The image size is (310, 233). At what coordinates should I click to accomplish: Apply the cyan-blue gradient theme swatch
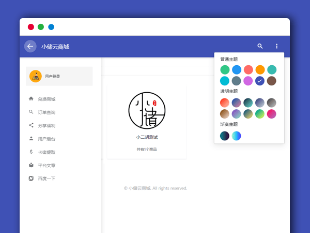click(x=237, y=136)
